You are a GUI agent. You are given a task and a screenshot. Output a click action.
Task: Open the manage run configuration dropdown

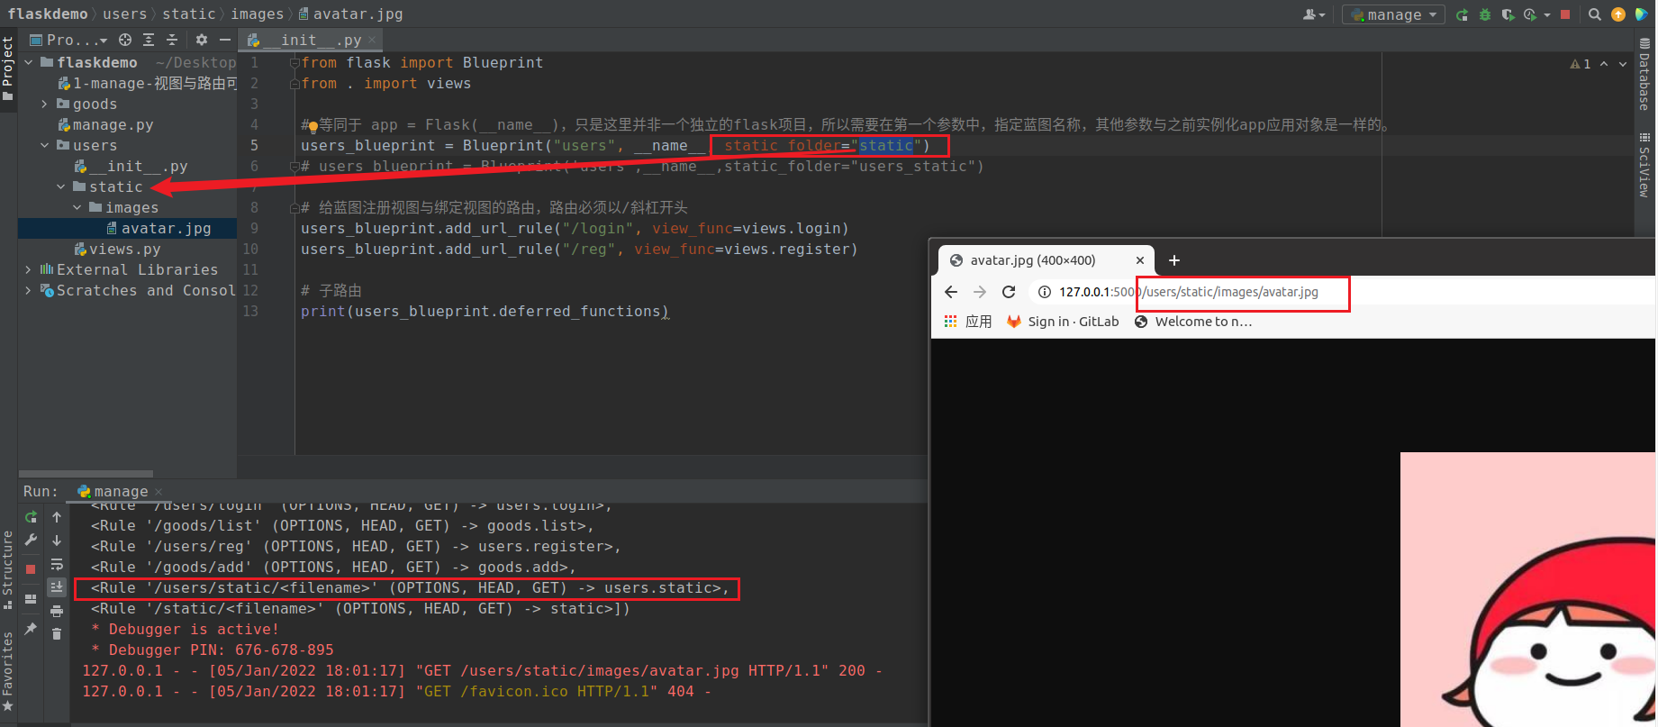pyautogui.click(x=1393, y=14)
